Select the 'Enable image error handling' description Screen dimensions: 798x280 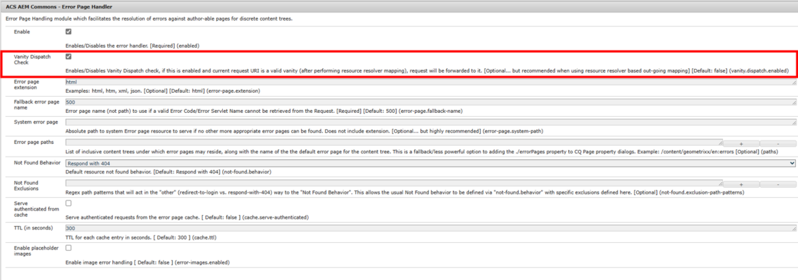pos(148,263)
